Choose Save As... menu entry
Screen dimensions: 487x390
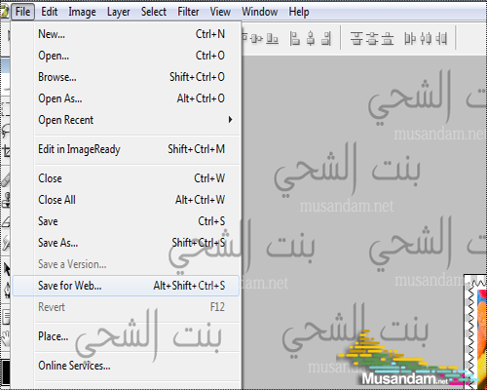(x=126, y=243)
